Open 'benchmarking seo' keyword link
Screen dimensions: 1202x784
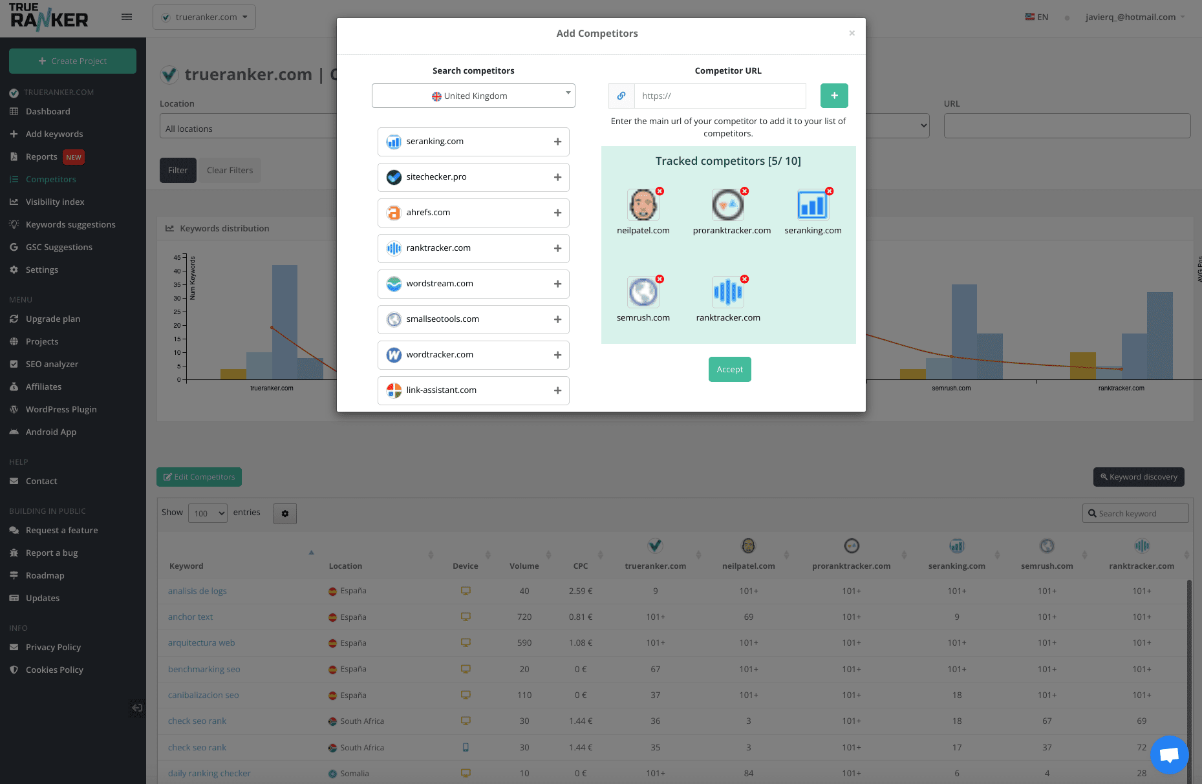[x=204, y=669]
